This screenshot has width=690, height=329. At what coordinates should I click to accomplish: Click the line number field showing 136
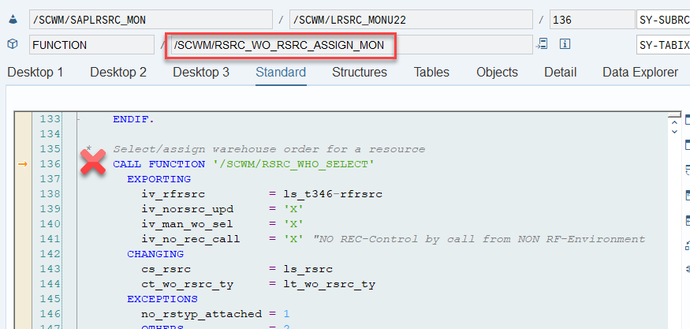(592, 20)
